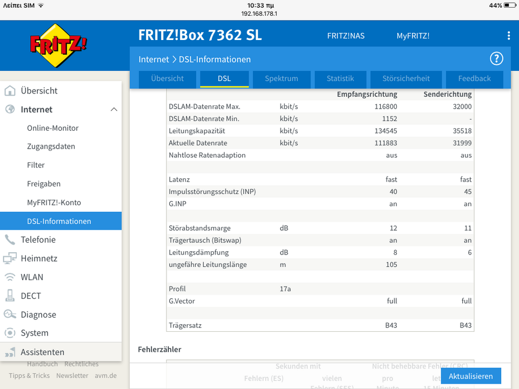Click the Assistenten wizard icon
519x389 pixels.
point(10,352)
